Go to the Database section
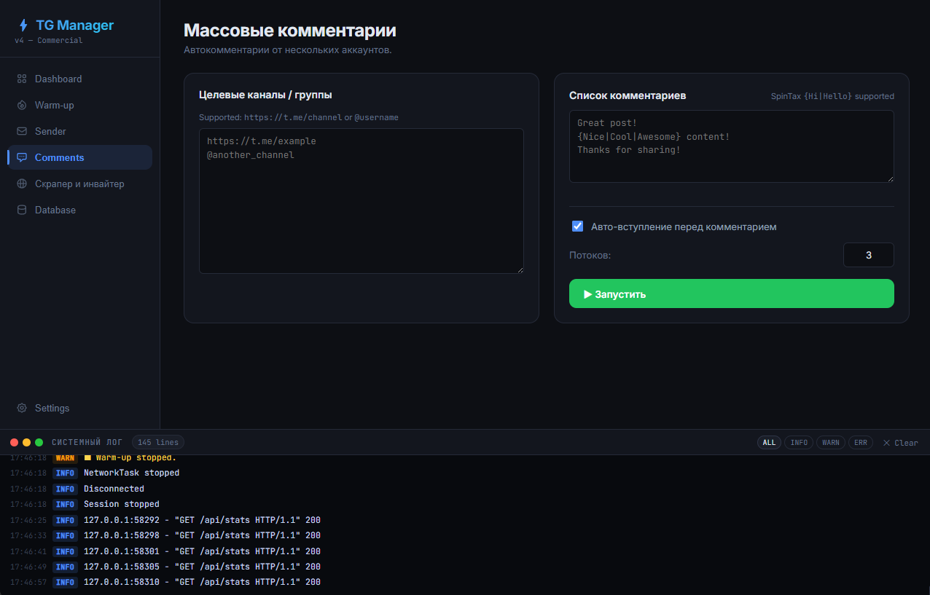Image resolution: width=930 pixels, height=595 pixels. point(55,210)
